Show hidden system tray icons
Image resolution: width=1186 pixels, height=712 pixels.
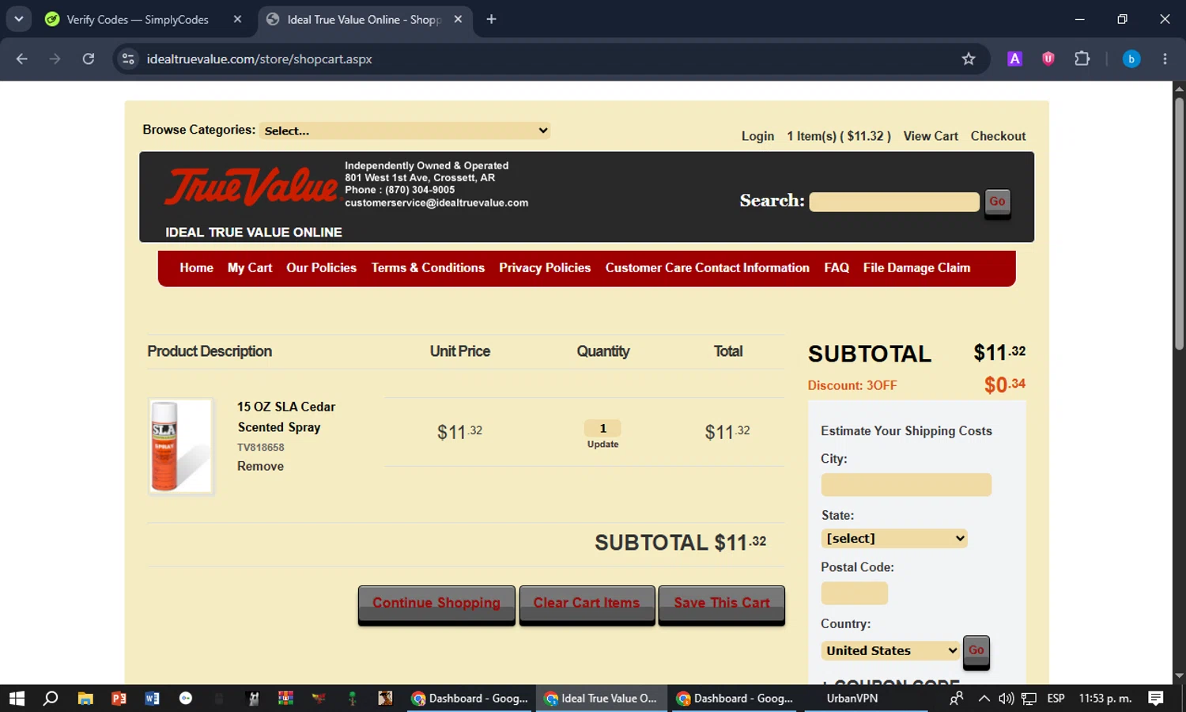(x=984, y=699)
